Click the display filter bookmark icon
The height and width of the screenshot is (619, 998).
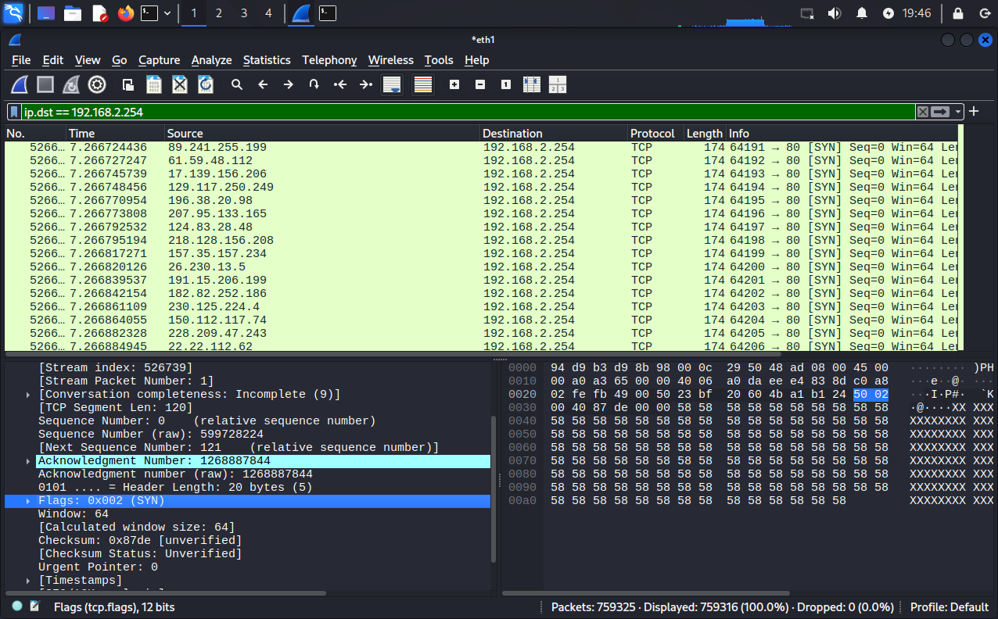coord(14,112)
